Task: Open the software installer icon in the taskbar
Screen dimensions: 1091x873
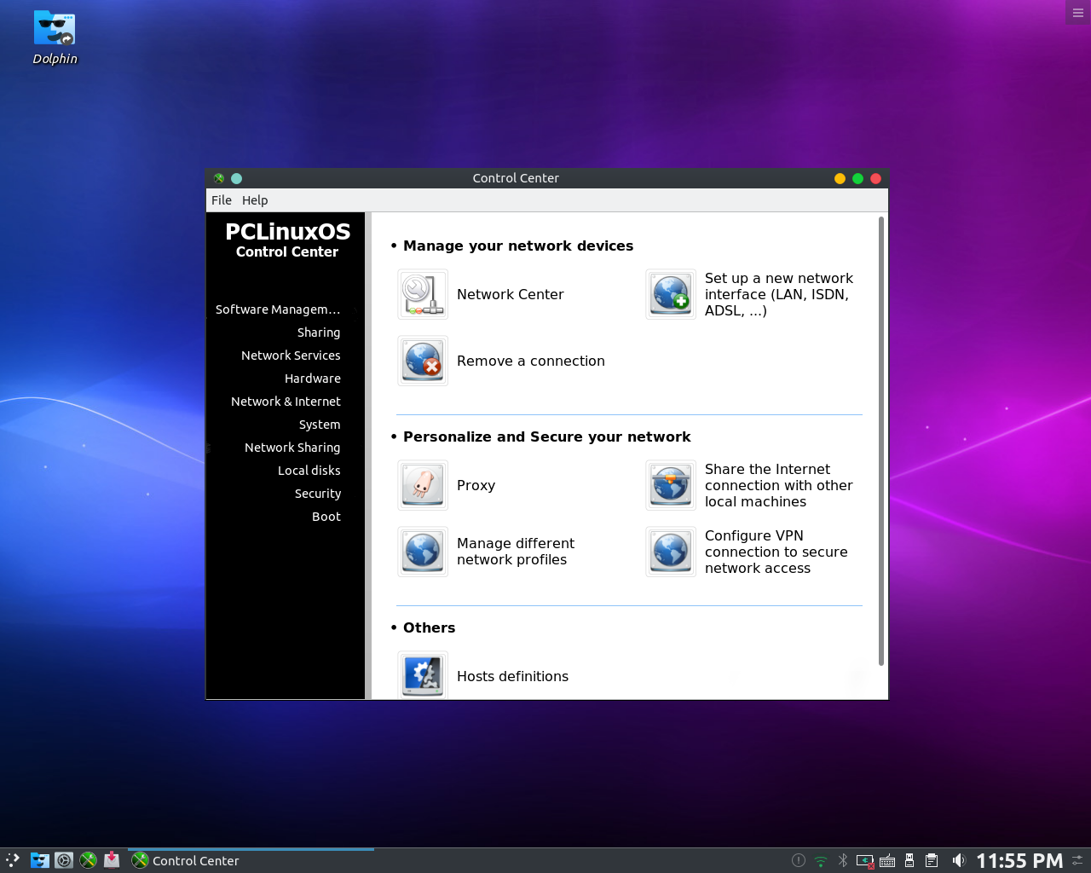Action: click(112, 860)
